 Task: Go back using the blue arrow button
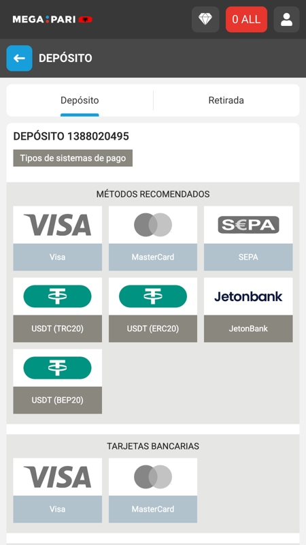click(x=20, y=58)
